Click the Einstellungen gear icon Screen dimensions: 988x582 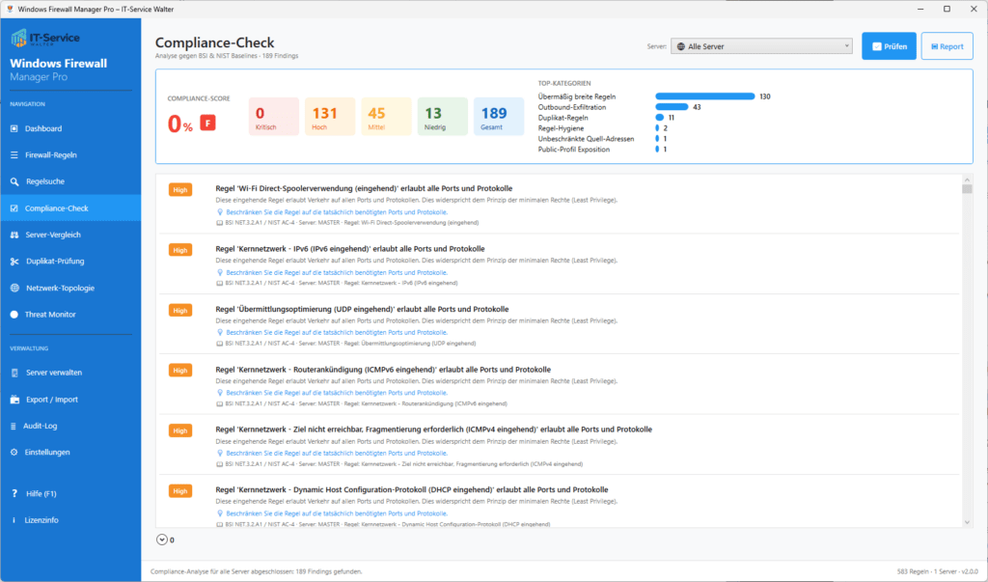click(x=14, y=452)
